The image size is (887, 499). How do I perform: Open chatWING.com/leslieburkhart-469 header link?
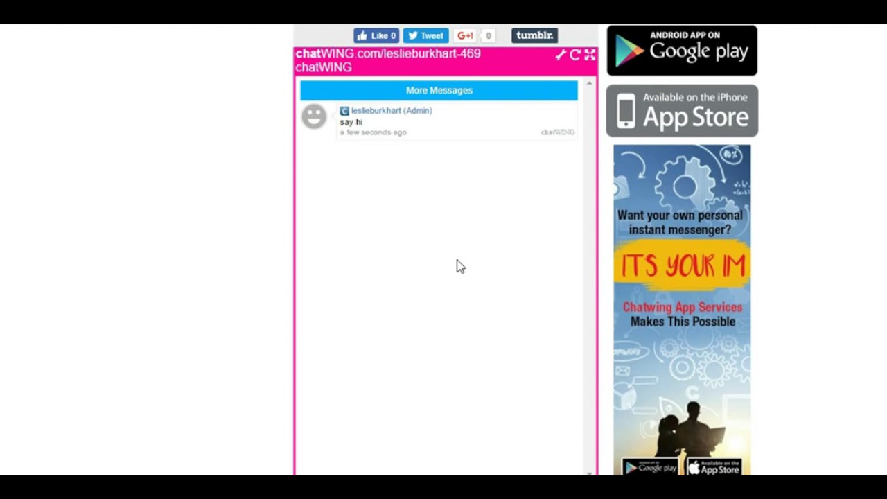click(388, 53)
